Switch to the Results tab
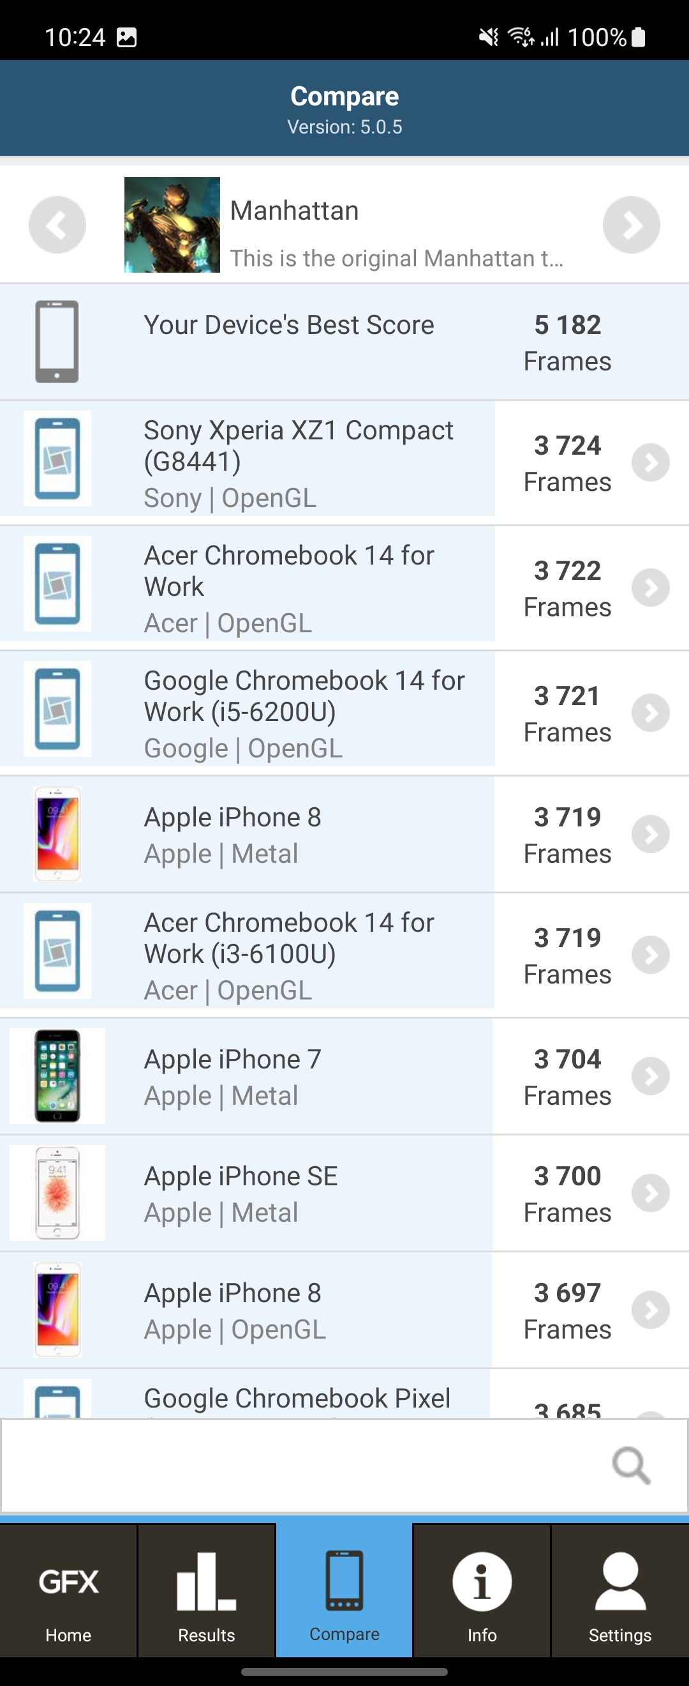 tap(207, 1598)
